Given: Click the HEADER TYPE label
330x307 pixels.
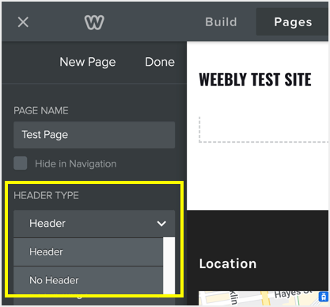Looking at the screenshot, I should coord(46,195).
